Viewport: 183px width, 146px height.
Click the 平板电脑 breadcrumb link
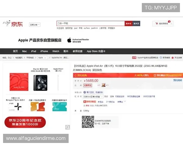point(30,57)
